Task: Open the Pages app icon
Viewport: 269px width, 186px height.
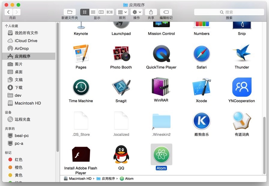Action: tap(81, 53)
